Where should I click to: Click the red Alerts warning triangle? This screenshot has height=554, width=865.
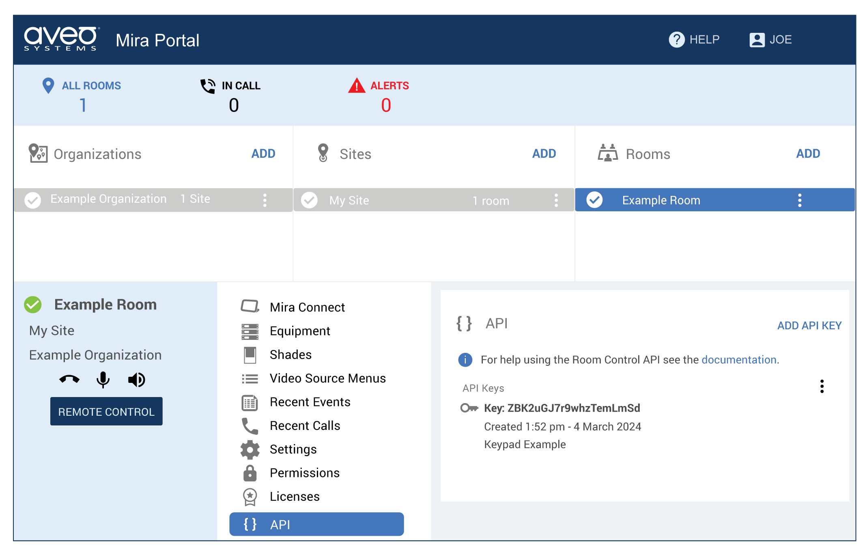357,86
